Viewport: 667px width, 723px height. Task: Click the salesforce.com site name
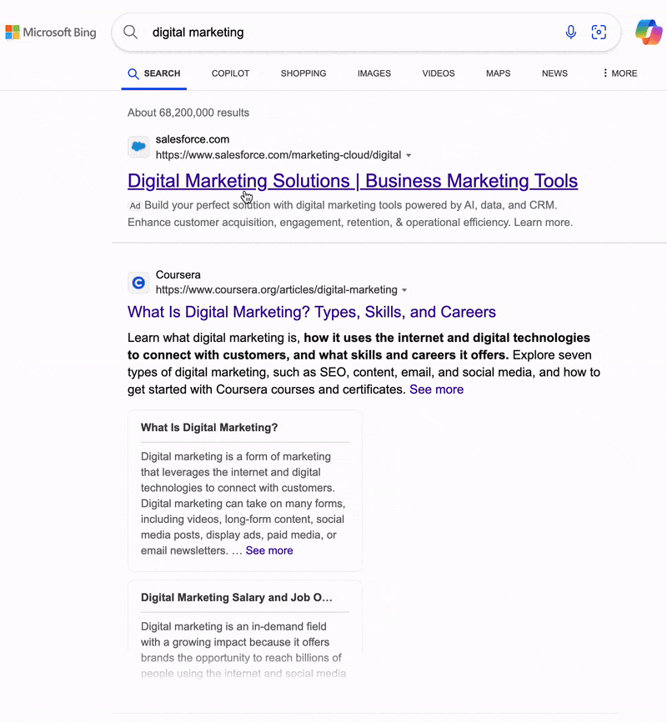point(193,139)
